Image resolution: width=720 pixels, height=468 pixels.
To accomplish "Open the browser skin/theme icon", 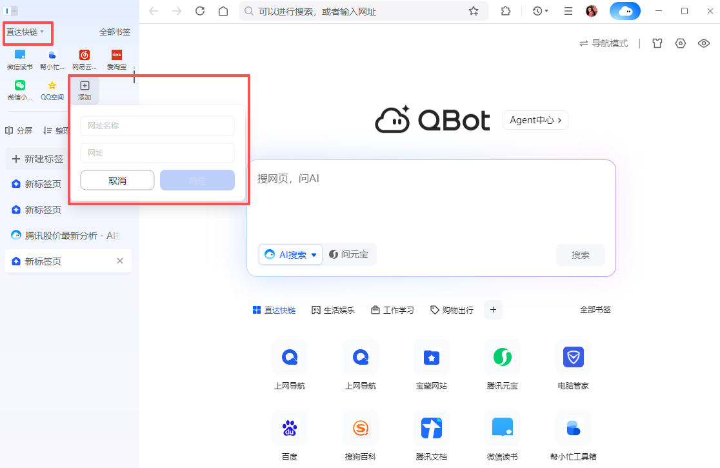I will [657, 43].
